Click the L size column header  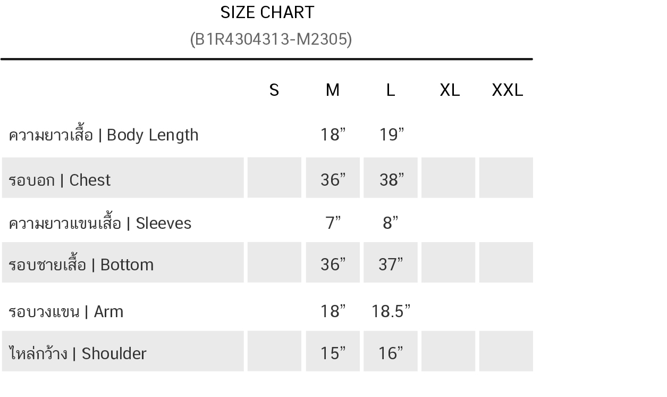391,90
